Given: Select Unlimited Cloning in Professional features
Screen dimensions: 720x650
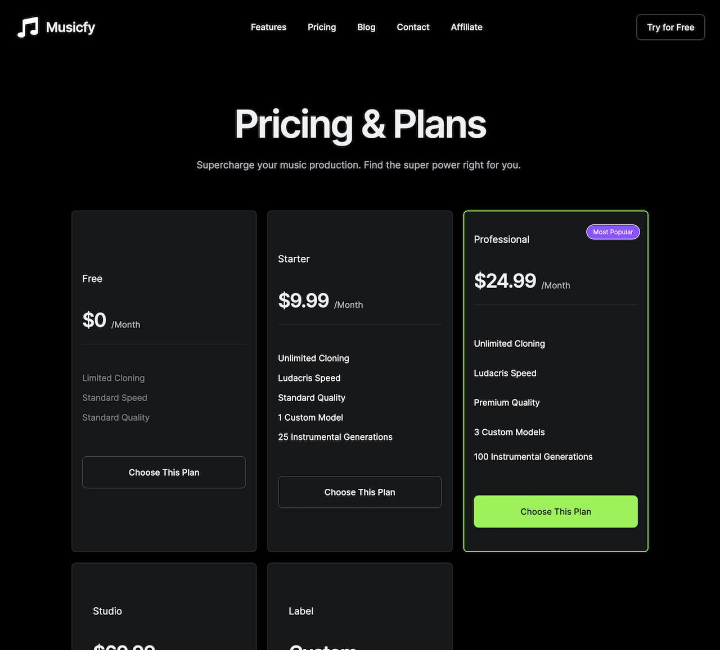Looking at the screenshot, I should (x=509, y=343).
